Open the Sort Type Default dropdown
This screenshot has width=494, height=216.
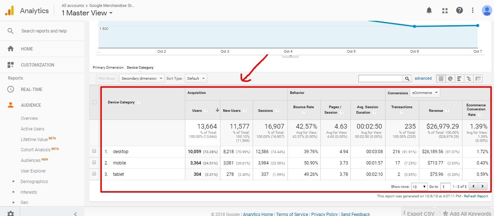tap(196, 79)
